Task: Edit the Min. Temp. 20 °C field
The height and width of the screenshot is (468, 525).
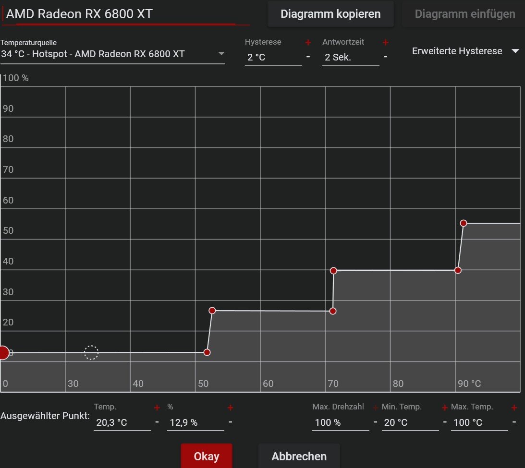Action: point(410,422)
